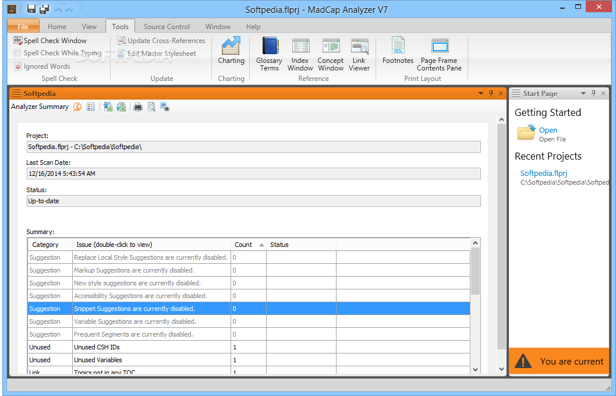The height and width of the screenshot is (396, 616).
Task: Sort by Count column header
Action: 249,245
